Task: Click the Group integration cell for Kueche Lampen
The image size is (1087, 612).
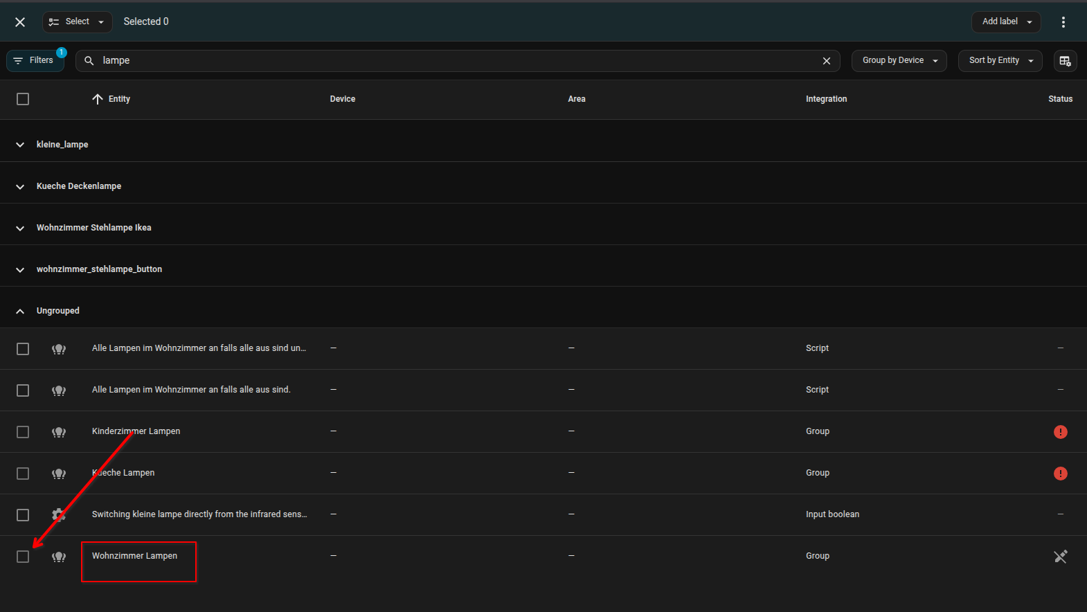Action: point(817,473)
